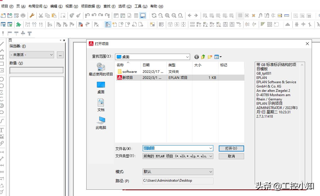
Task: Toggle the highlighted graphical preview icon
Action: tap(143, 15)
